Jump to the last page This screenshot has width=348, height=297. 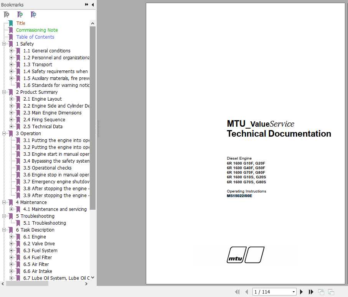(311, 292)
